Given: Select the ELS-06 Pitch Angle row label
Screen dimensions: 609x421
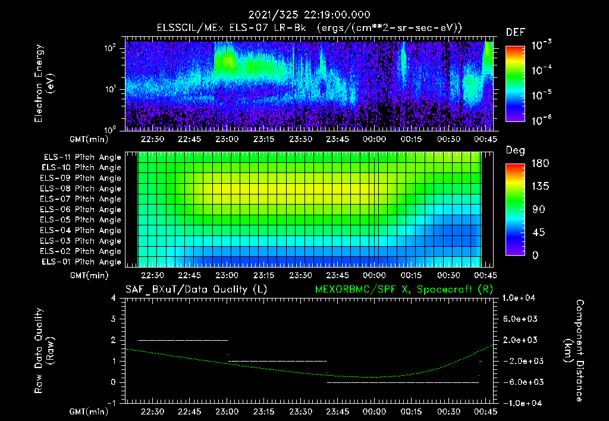Looking at the screenshot, I should [x=81, y=210].
